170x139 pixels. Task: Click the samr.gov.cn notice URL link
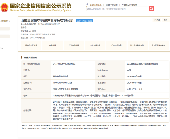tap(65, 128)
